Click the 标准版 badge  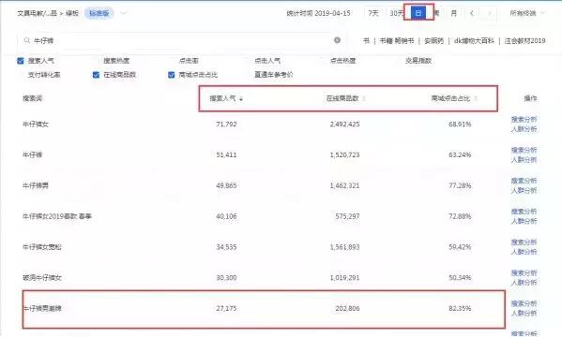(99, 13)
